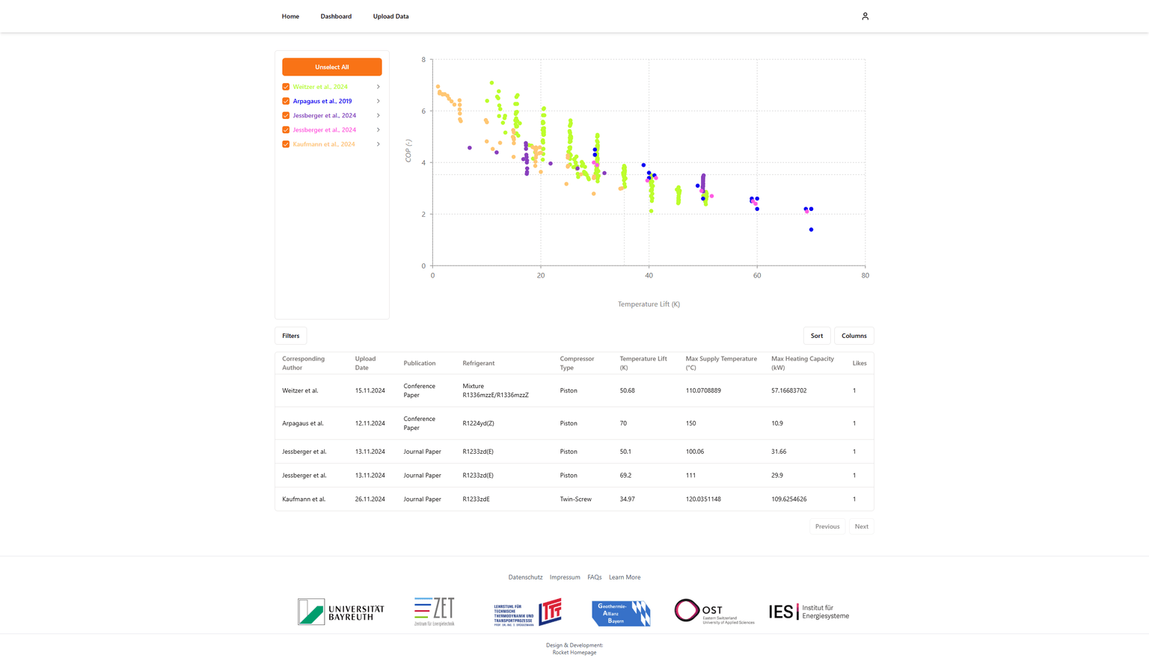This screenshot has height=670, width=1149.
Task: Expand the Arpagaus et al., 2019 entry
Action: [x=379, y=101]
